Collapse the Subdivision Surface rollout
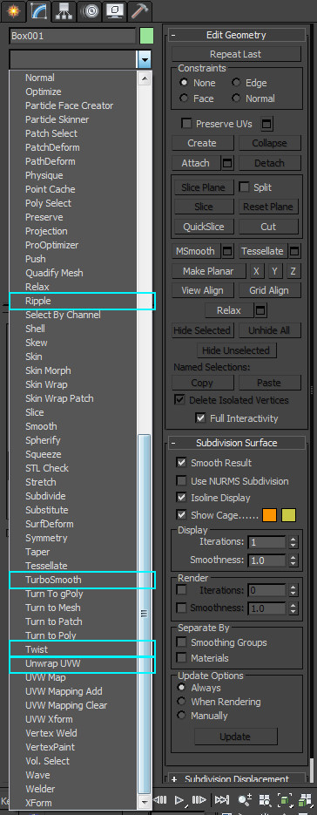Viewport: 317px width, 815px height. (x=173, y=443)
